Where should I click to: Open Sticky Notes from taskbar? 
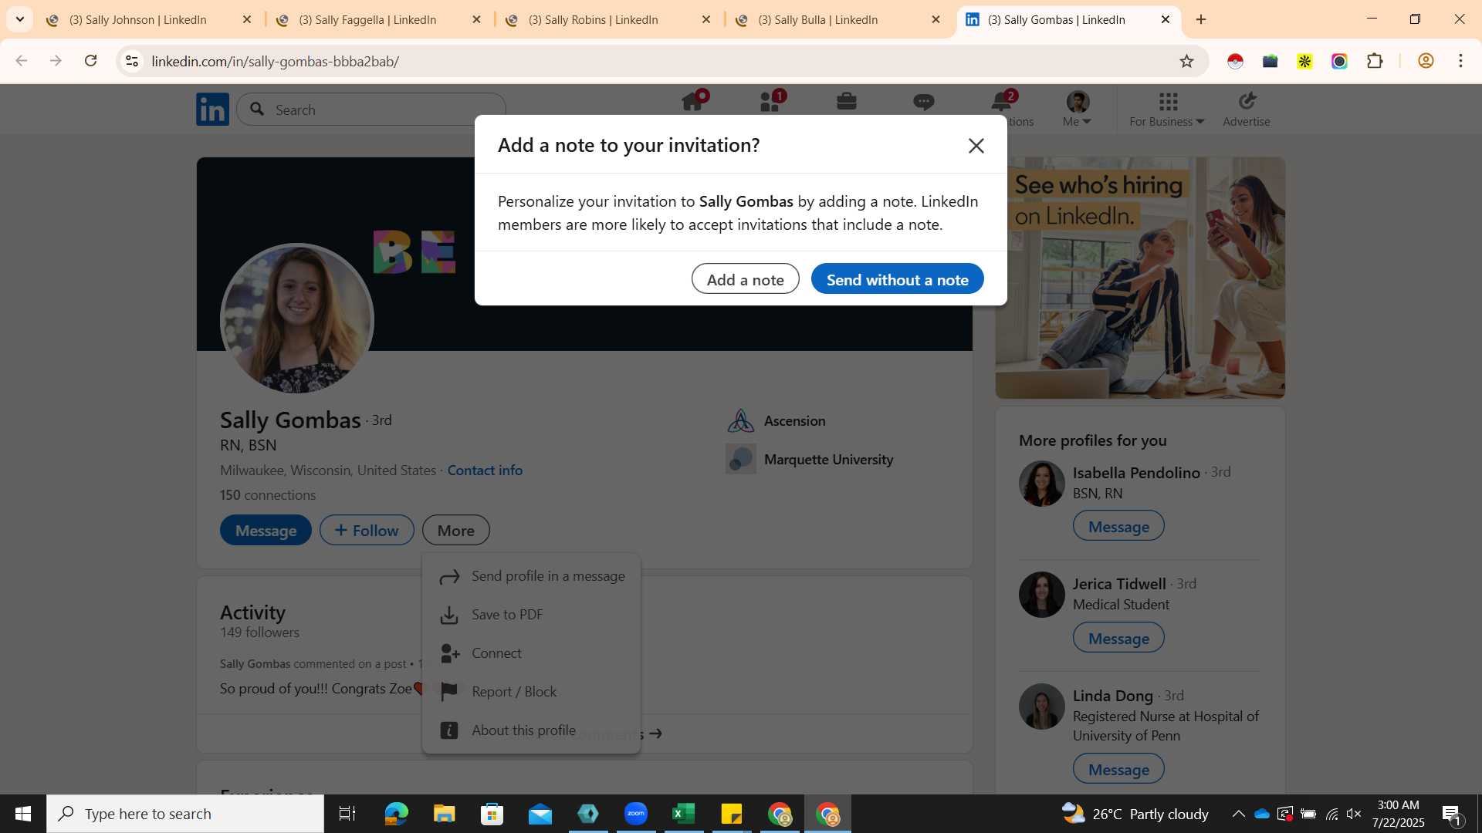(732, 814)
